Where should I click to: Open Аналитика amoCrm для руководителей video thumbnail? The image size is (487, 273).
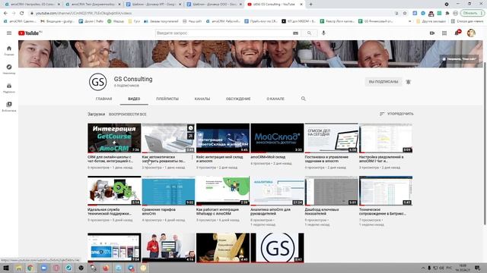(277, 190)
